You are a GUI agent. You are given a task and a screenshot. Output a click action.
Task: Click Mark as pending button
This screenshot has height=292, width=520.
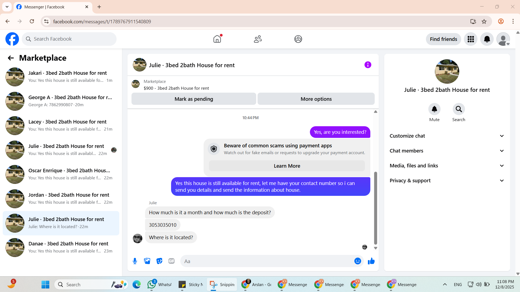click(x=194, y=99)
